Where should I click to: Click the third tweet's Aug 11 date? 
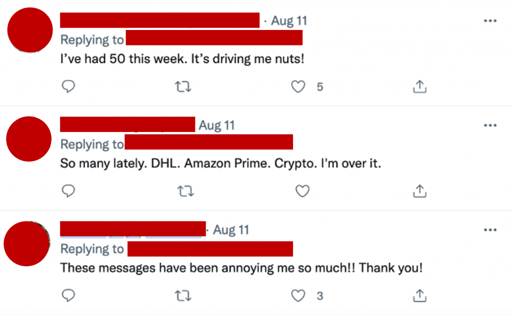click(231, 230)
